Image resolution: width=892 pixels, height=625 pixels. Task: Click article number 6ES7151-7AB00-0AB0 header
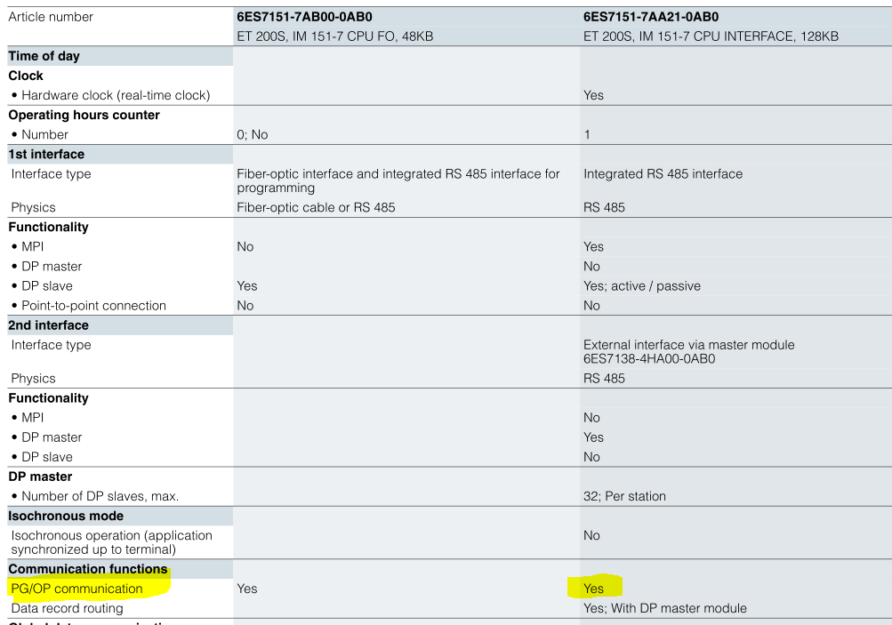coord(304,17)
